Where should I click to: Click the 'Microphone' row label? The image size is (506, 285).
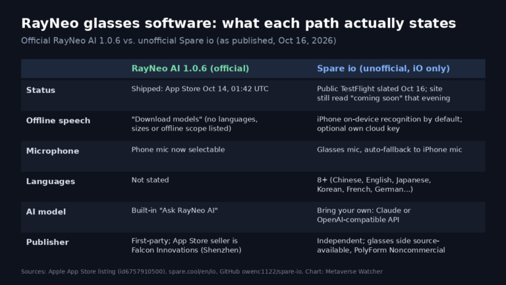pyautogui.click(x=53, y=151)
